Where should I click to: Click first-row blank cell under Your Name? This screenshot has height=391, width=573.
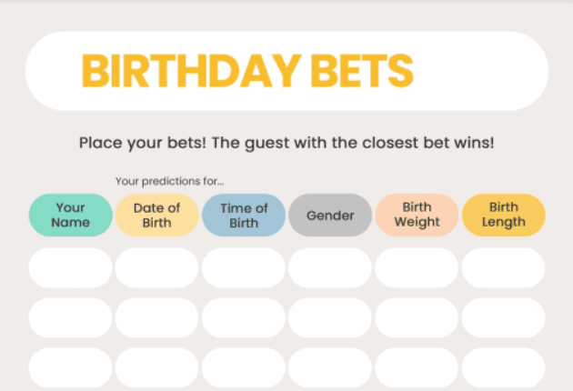70,268
